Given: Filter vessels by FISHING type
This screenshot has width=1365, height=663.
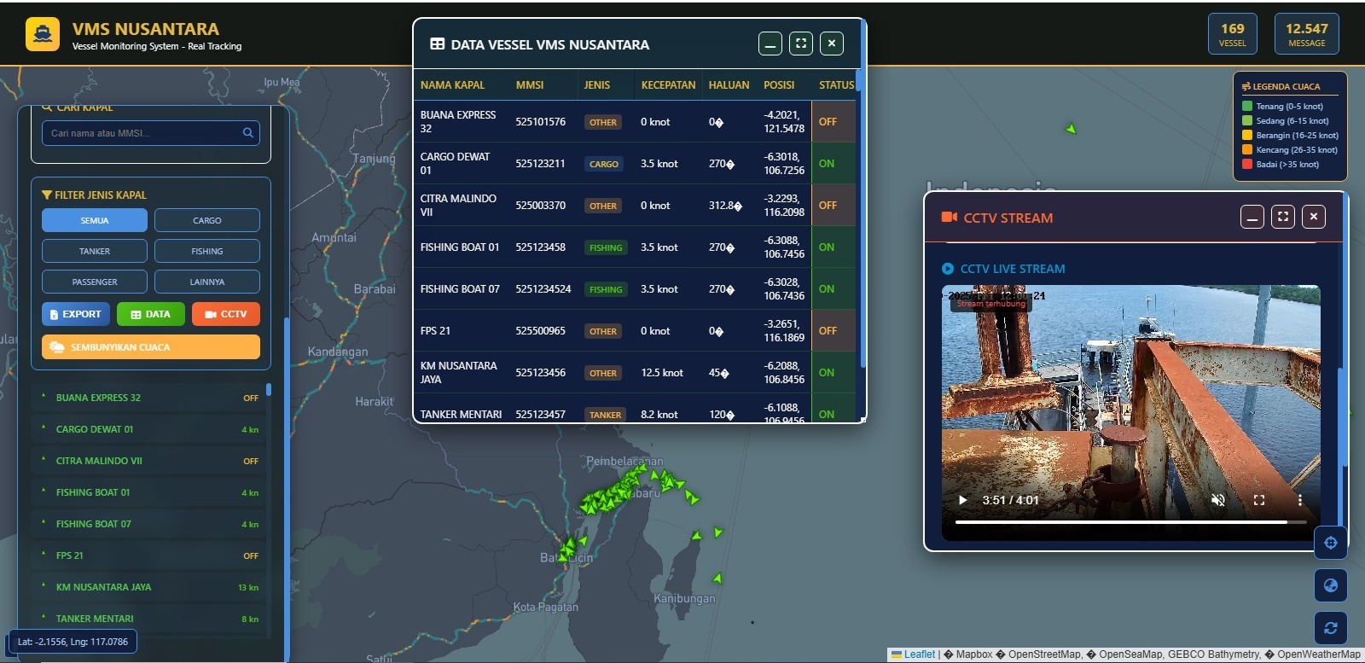Looking at the screenshot, I should tap(207, 251).
